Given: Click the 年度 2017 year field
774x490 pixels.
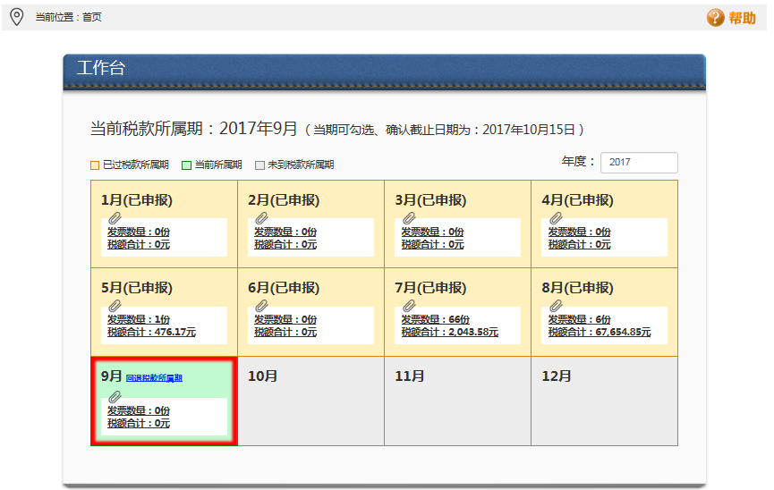Looking at the screenshot, I should [639, 163].
